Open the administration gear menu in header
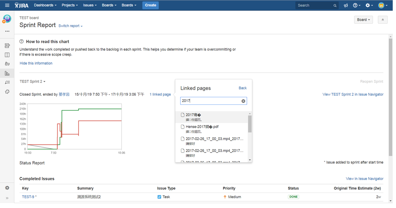Image resolution: width=396 pixels, height=208 pixels. (369, 5)
